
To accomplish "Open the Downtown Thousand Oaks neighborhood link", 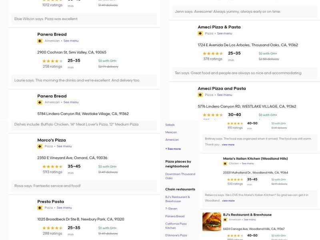I will [180, 176].
